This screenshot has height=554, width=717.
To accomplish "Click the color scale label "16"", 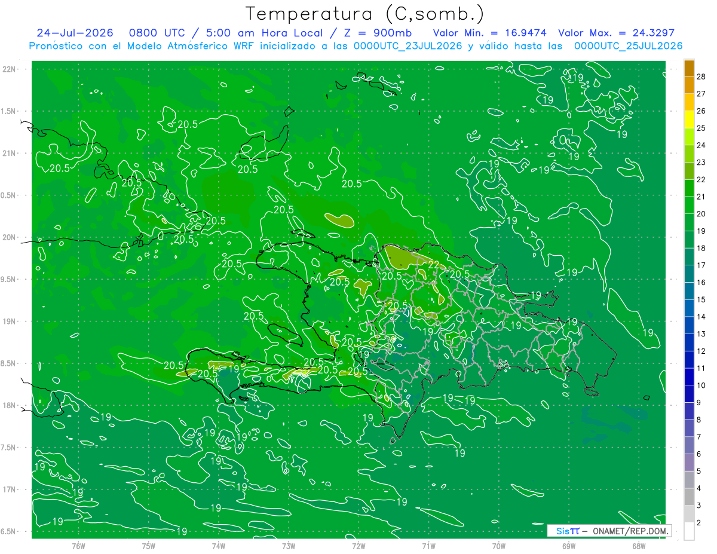I will (x=701, y=282).
